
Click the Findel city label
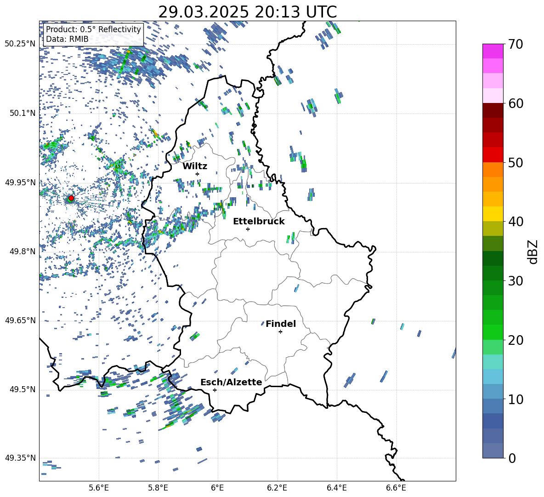point(281,324)
